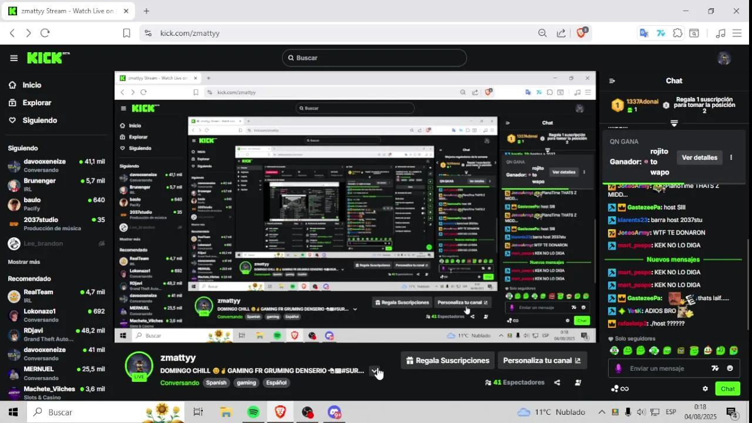Open the poll options three-dot menu
The image size is (752, 423).
click(731, 157)
